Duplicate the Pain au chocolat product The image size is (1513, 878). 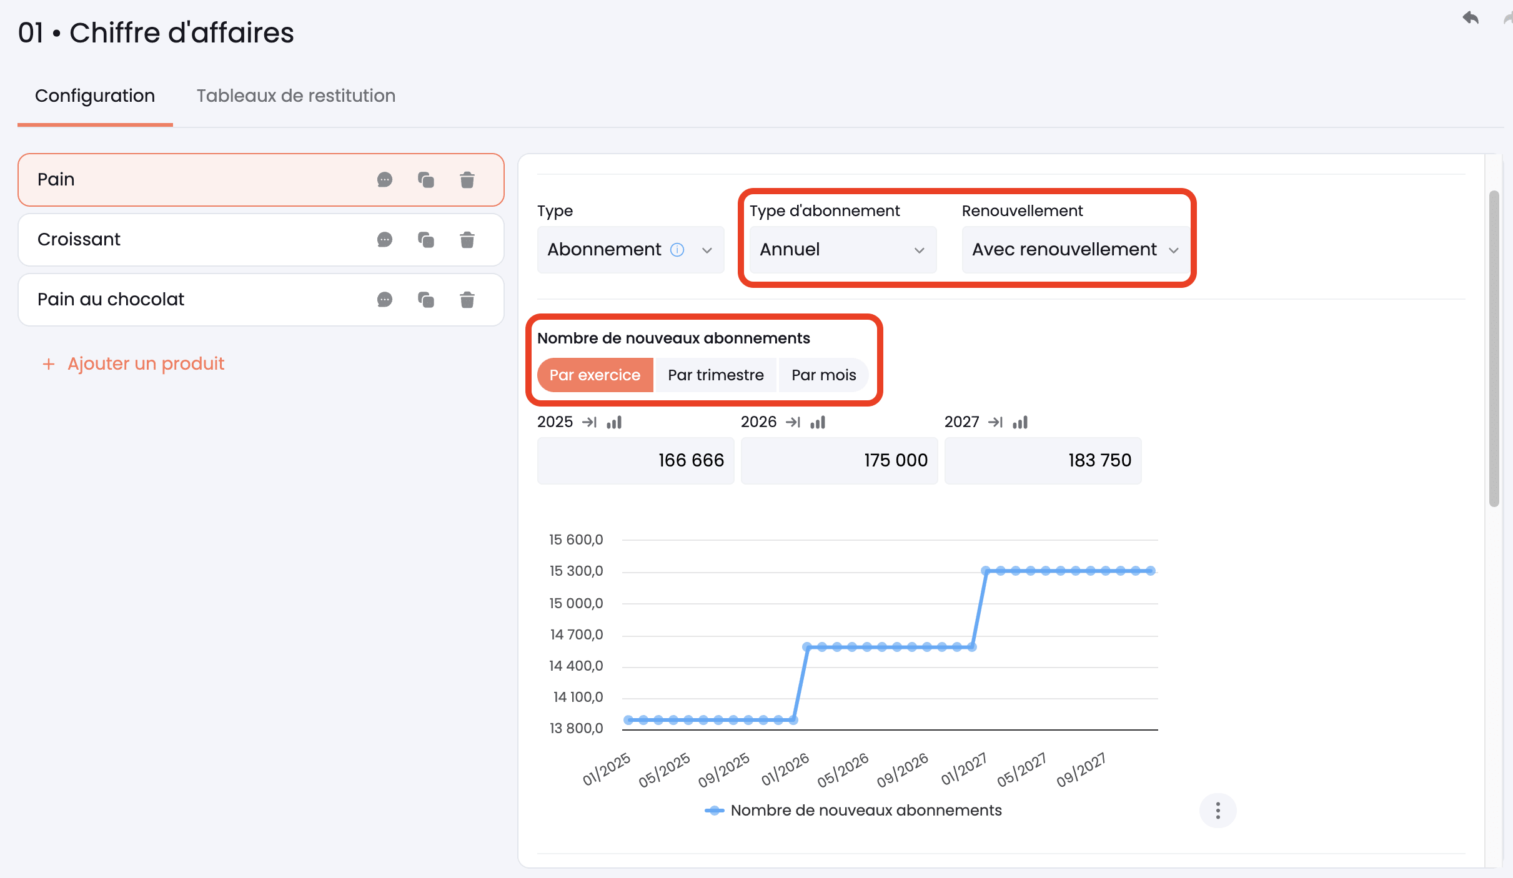[x=426, y=300]
